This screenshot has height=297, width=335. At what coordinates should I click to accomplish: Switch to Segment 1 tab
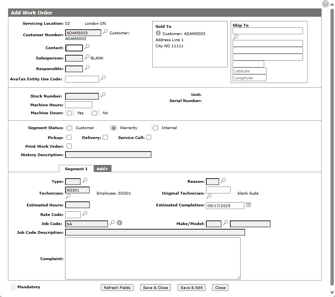(x=76, y=169)
